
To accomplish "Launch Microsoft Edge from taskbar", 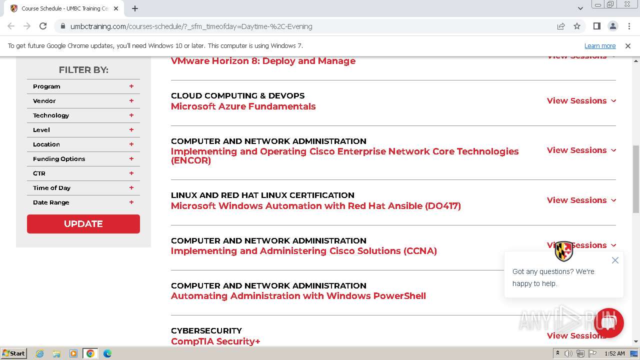I will tap(107, 353).
